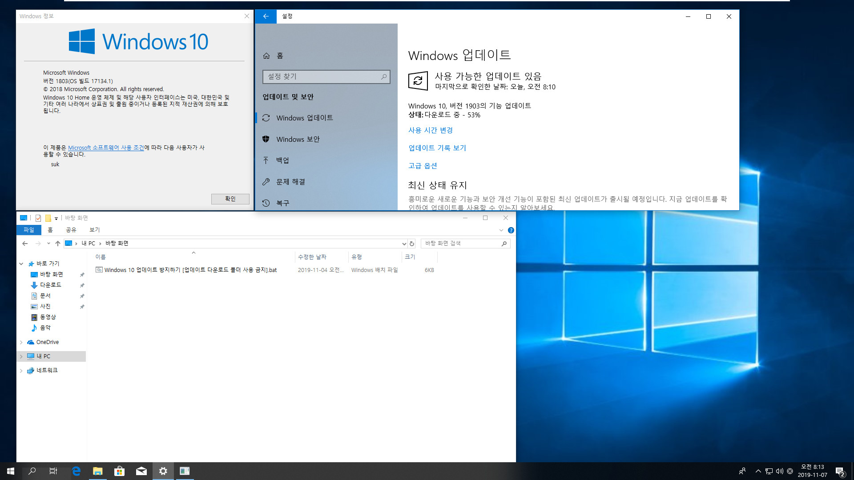Sort by 이름 column header
854x480 pixels.
click(x=194, y=257)
